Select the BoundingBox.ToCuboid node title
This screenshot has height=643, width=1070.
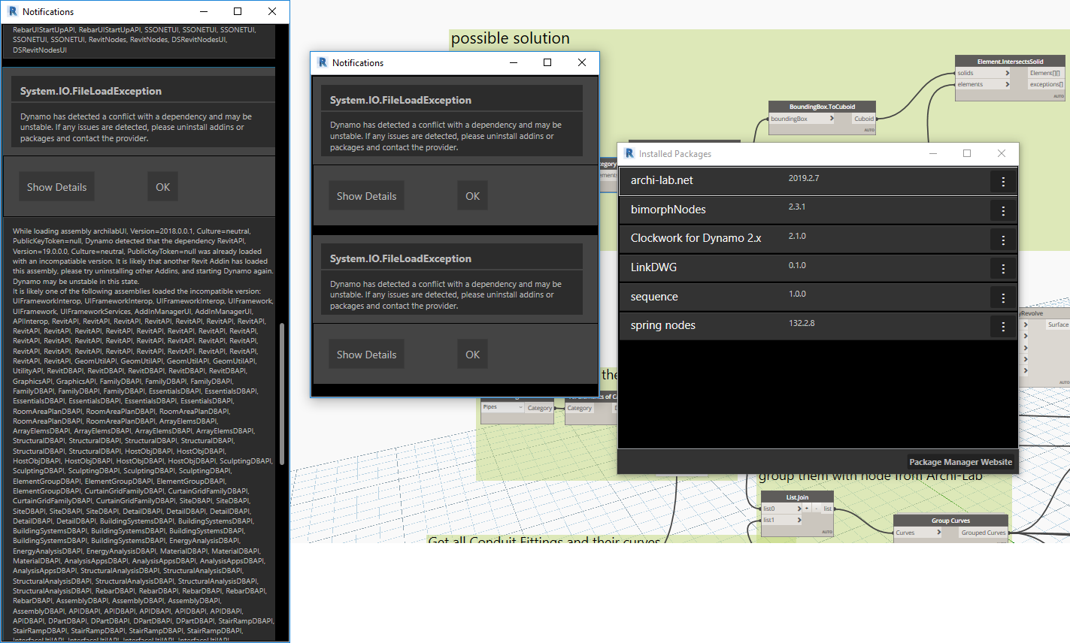(822, 107)
